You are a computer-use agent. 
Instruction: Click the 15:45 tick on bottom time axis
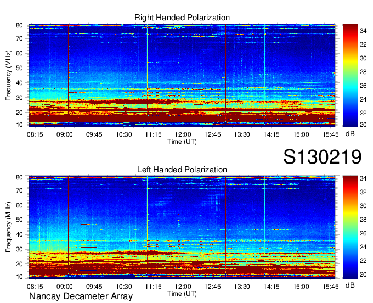(331, 287)
